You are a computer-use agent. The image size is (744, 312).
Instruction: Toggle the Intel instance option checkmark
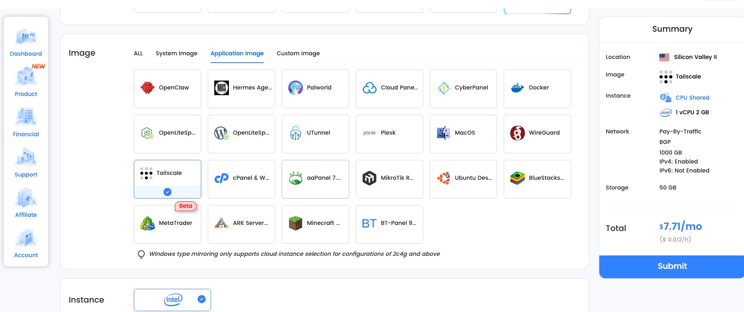[201, 299]
